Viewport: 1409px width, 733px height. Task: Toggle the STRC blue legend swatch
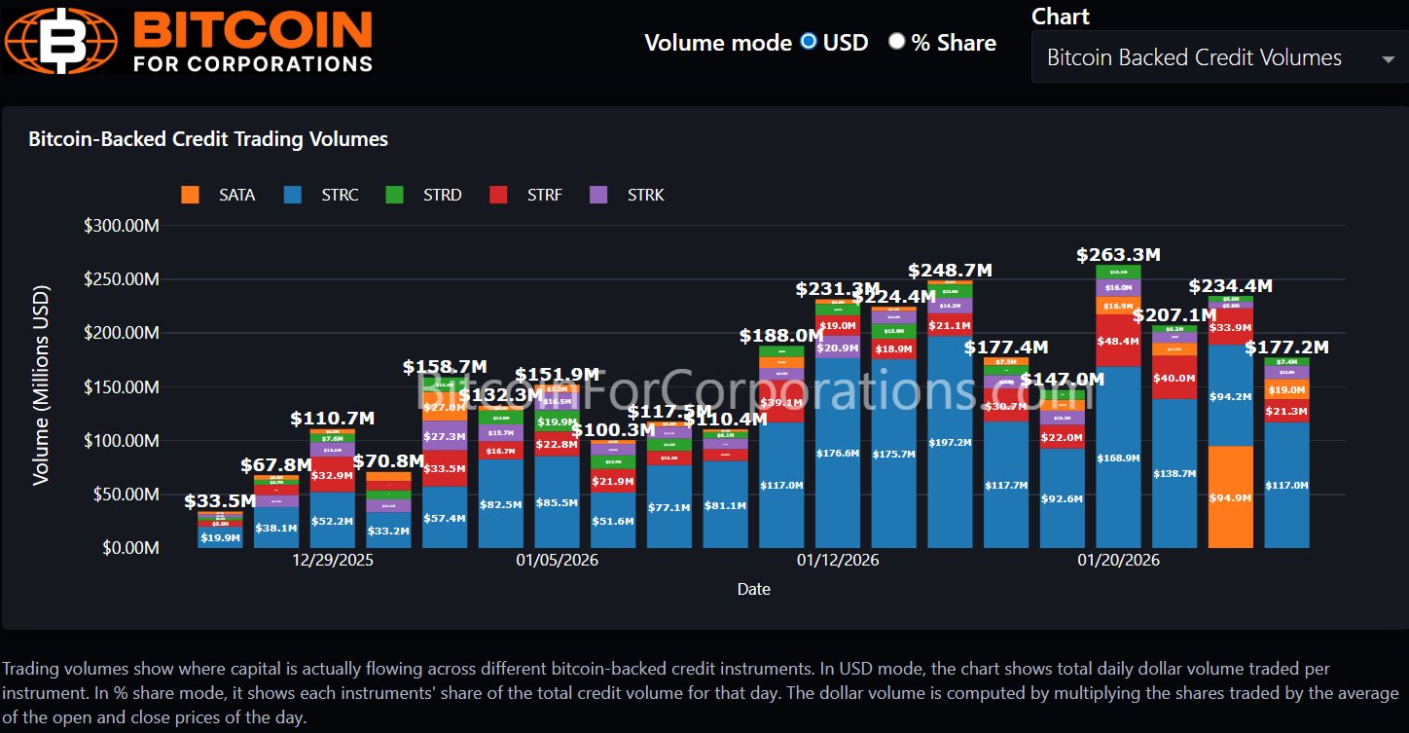pyautogui.click(x=293, y=195)
